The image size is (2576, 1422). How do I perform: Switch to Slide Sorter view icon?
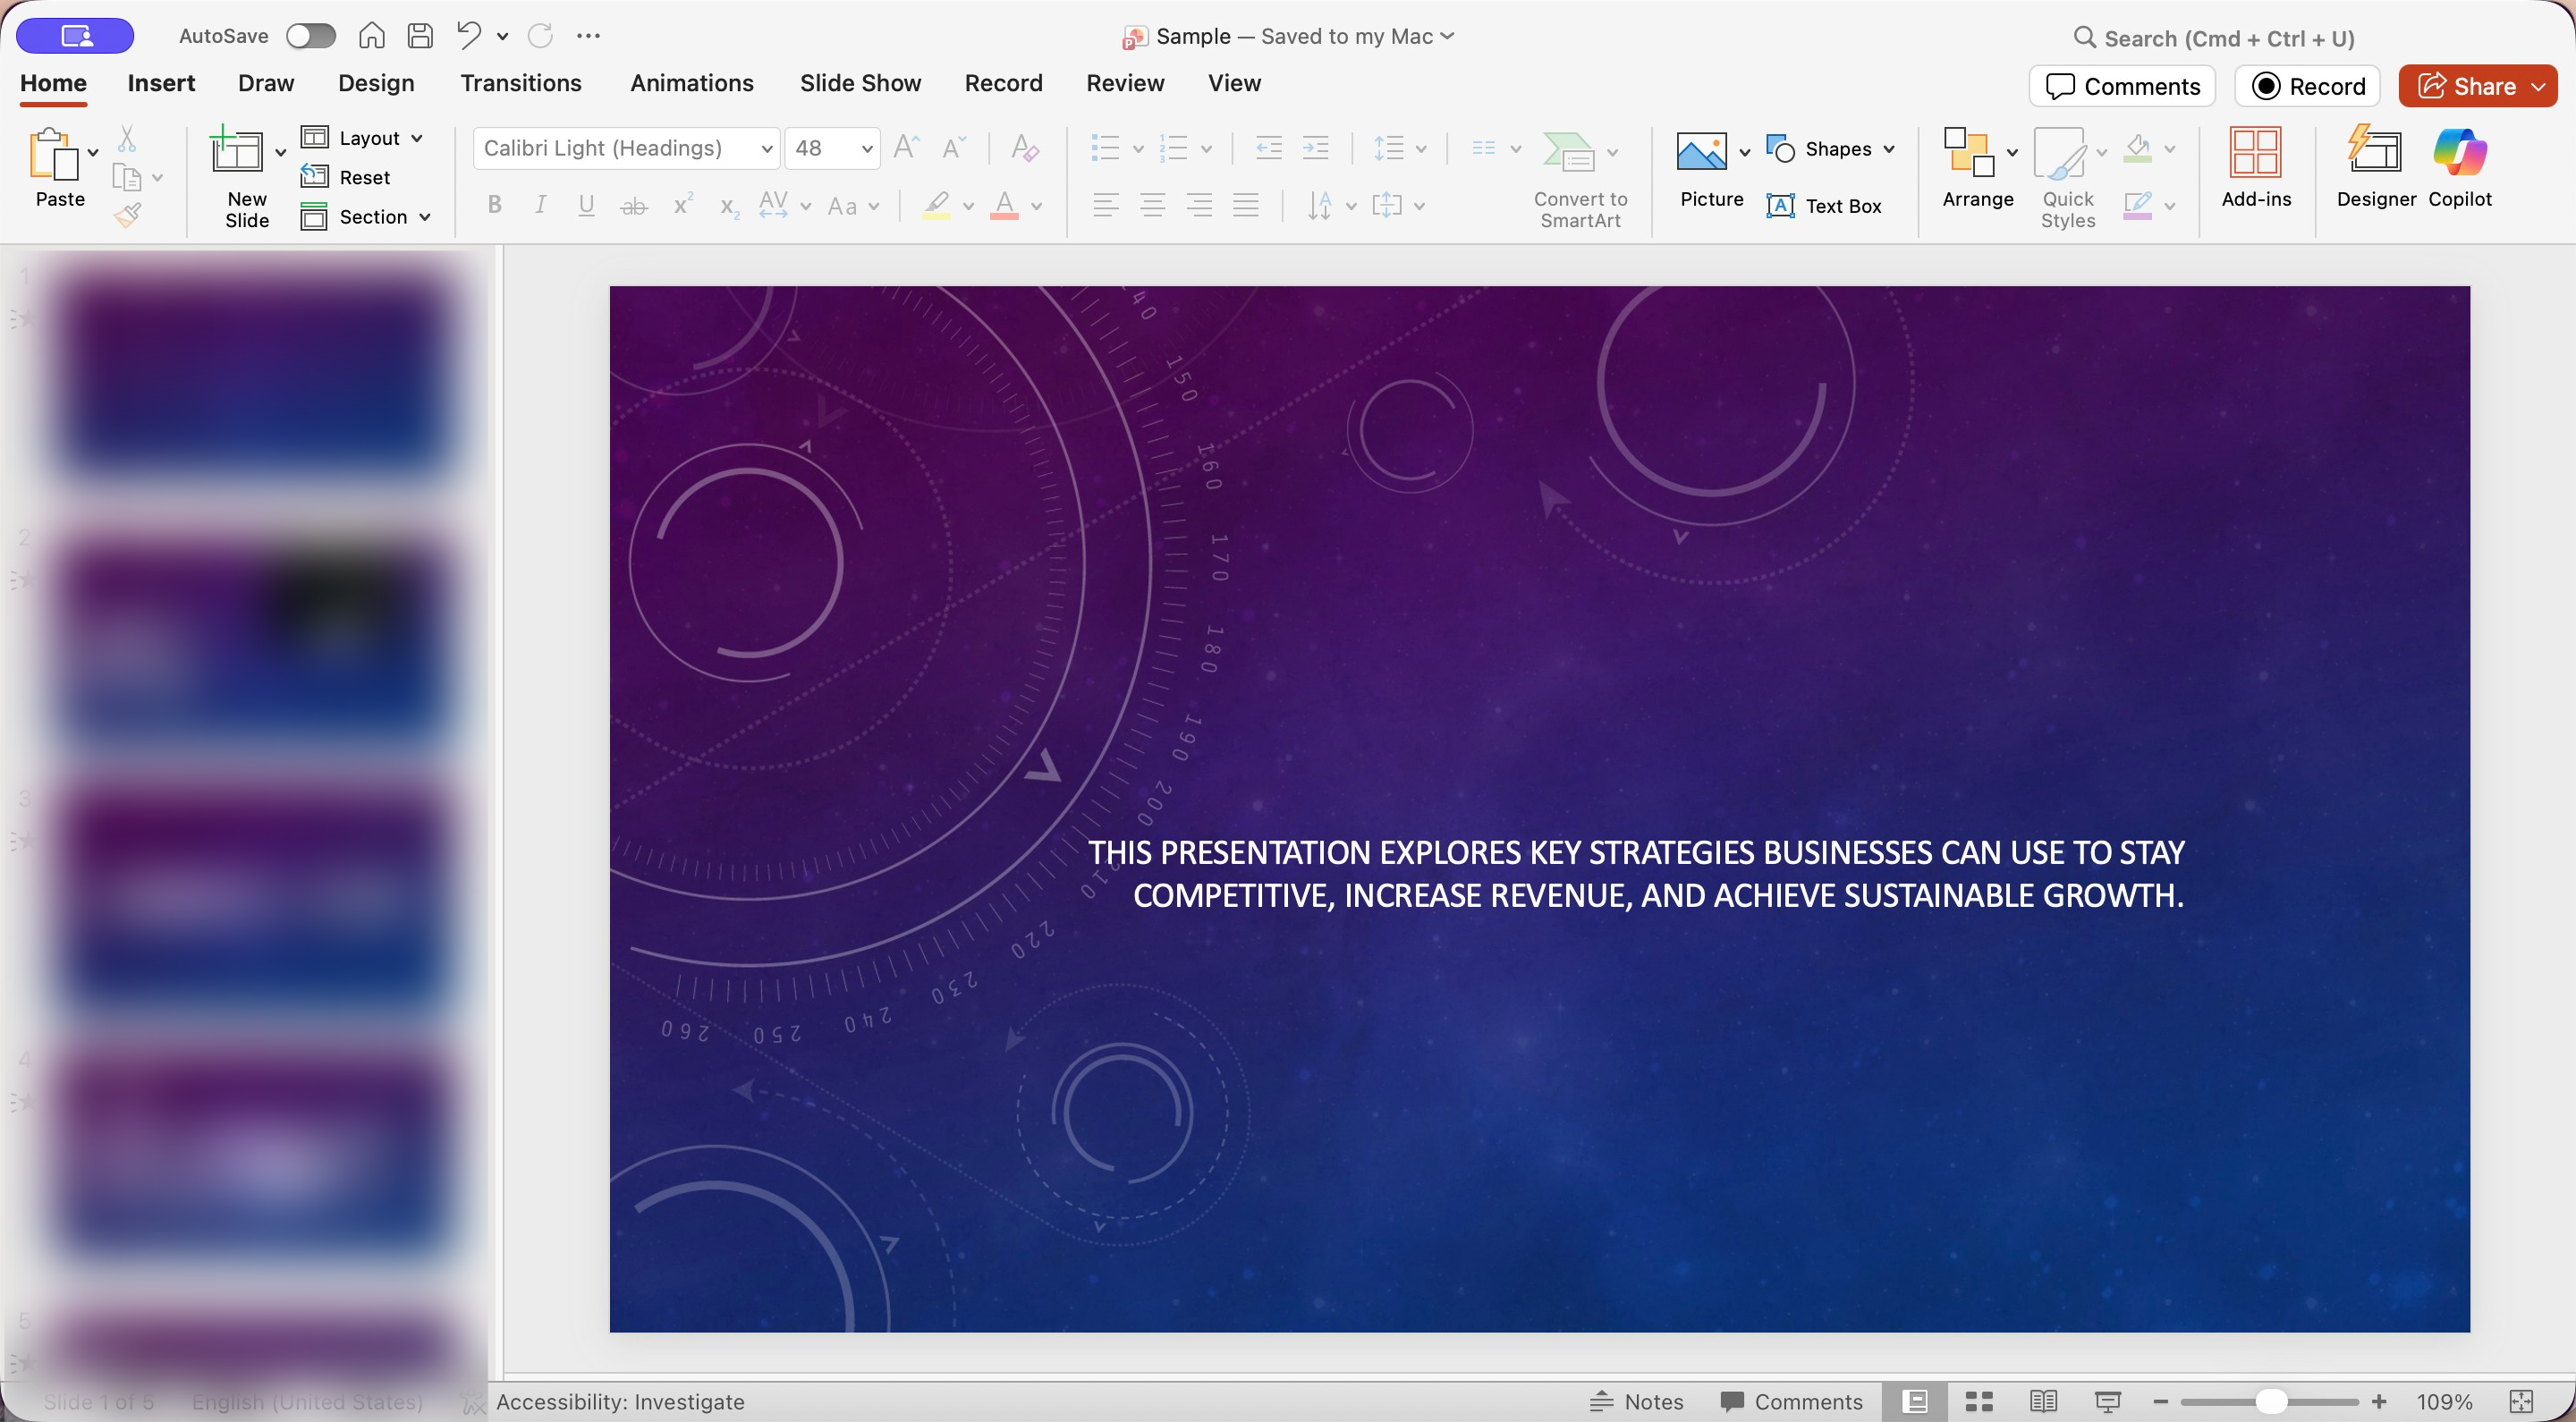1979,1401
